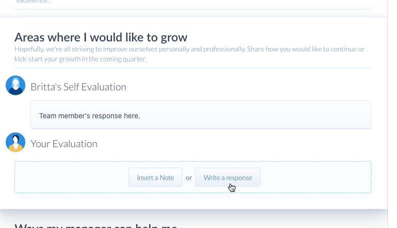The width and height of the screenshot is (397, 228).
Task: Click the divider line below the 'excellence' text
Action: [192, 9]
